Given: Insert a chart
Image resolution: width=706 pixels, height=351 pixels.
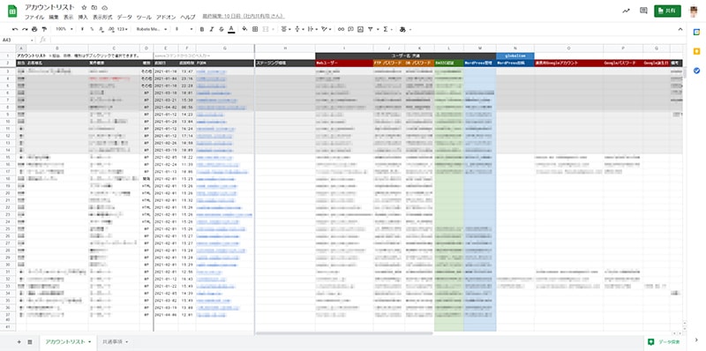Looking at the screenshot, I should 360,29.
